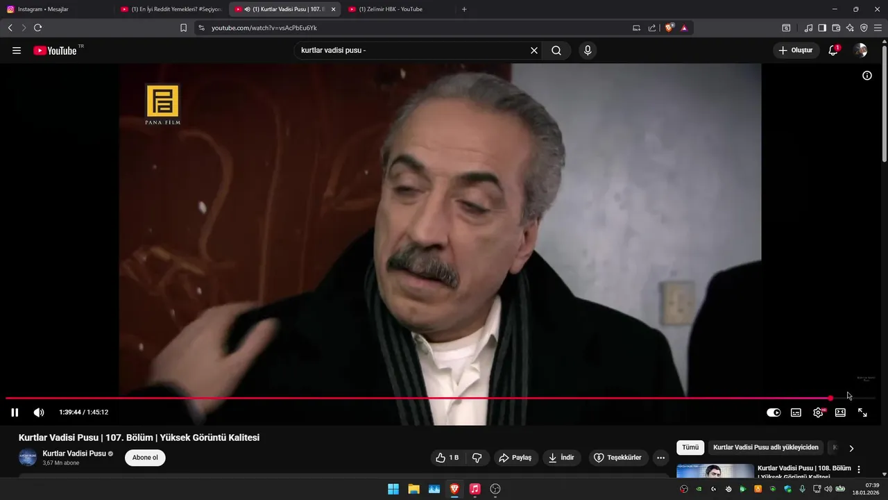The height and width of the screenshot is (500, 888).
Task: Clear the search box with the X
Action: (534, 51)
